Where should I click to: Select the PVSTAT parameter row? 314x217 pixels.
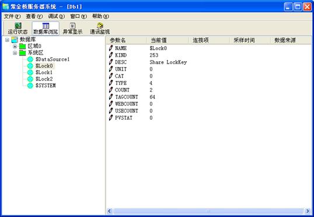pos(208,118)
